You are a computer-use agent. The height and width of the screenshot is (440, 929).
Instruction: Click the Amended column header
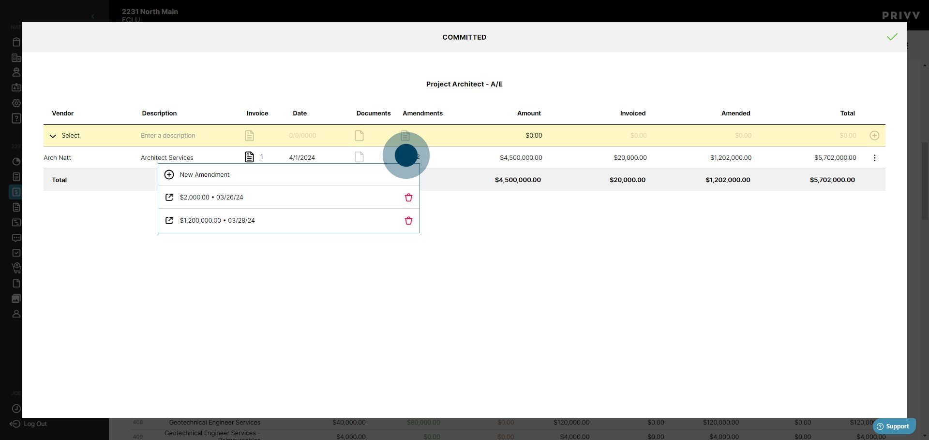(x=735, y=114)
